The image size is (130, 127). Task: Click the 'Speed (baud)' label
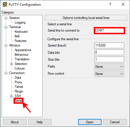coord(57,45)
